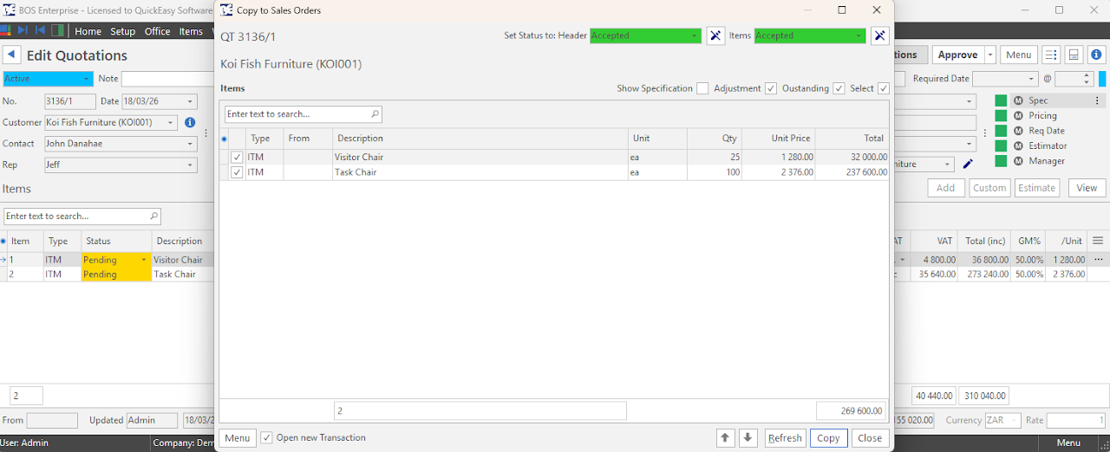Click the M icon beside Manager
The image size is (1110, 452).
[x=1018, y=161]
